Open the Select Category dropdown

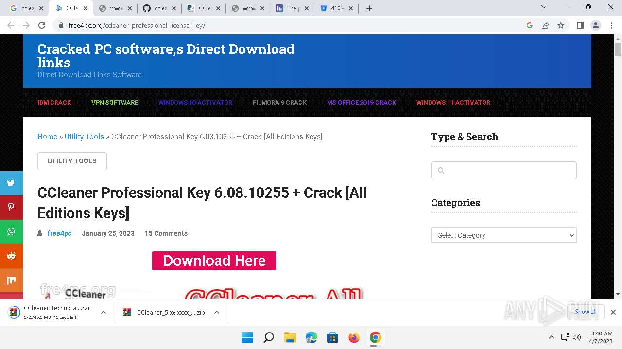pos(504,235)
